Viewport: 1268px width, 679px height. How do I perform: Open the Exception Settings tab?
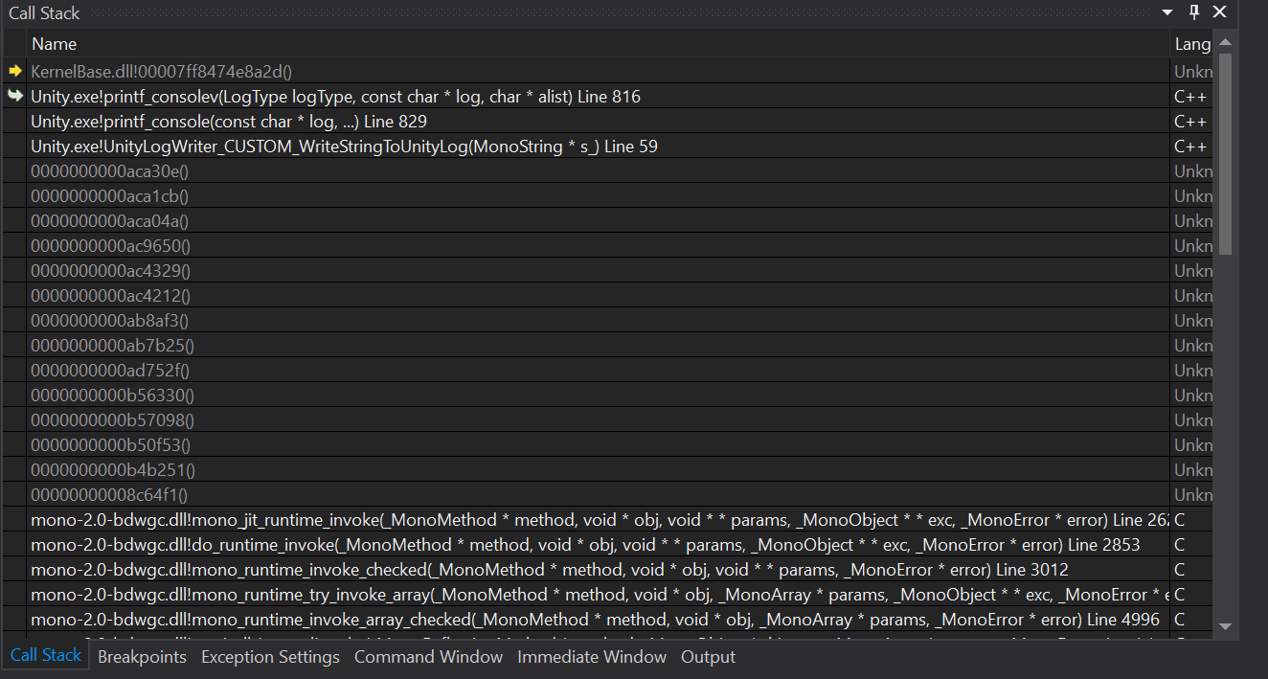click(x=270, y=657)
